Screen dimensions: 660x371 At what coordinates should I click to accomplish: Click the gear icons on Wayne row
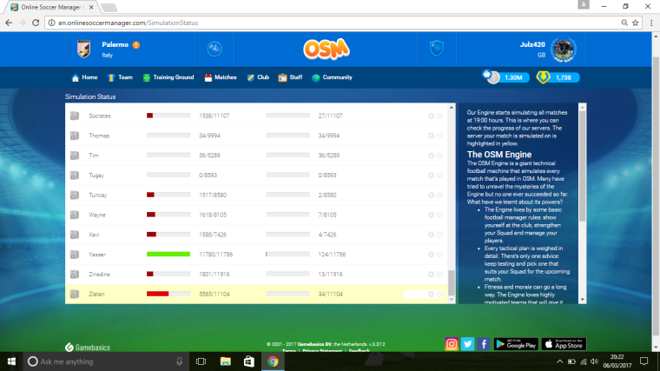(435, 215)
